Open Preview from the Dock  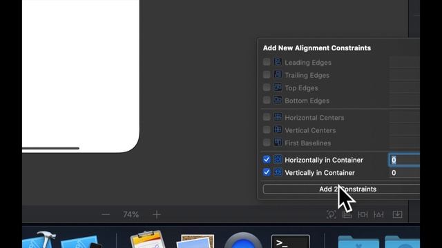point(195,241)
